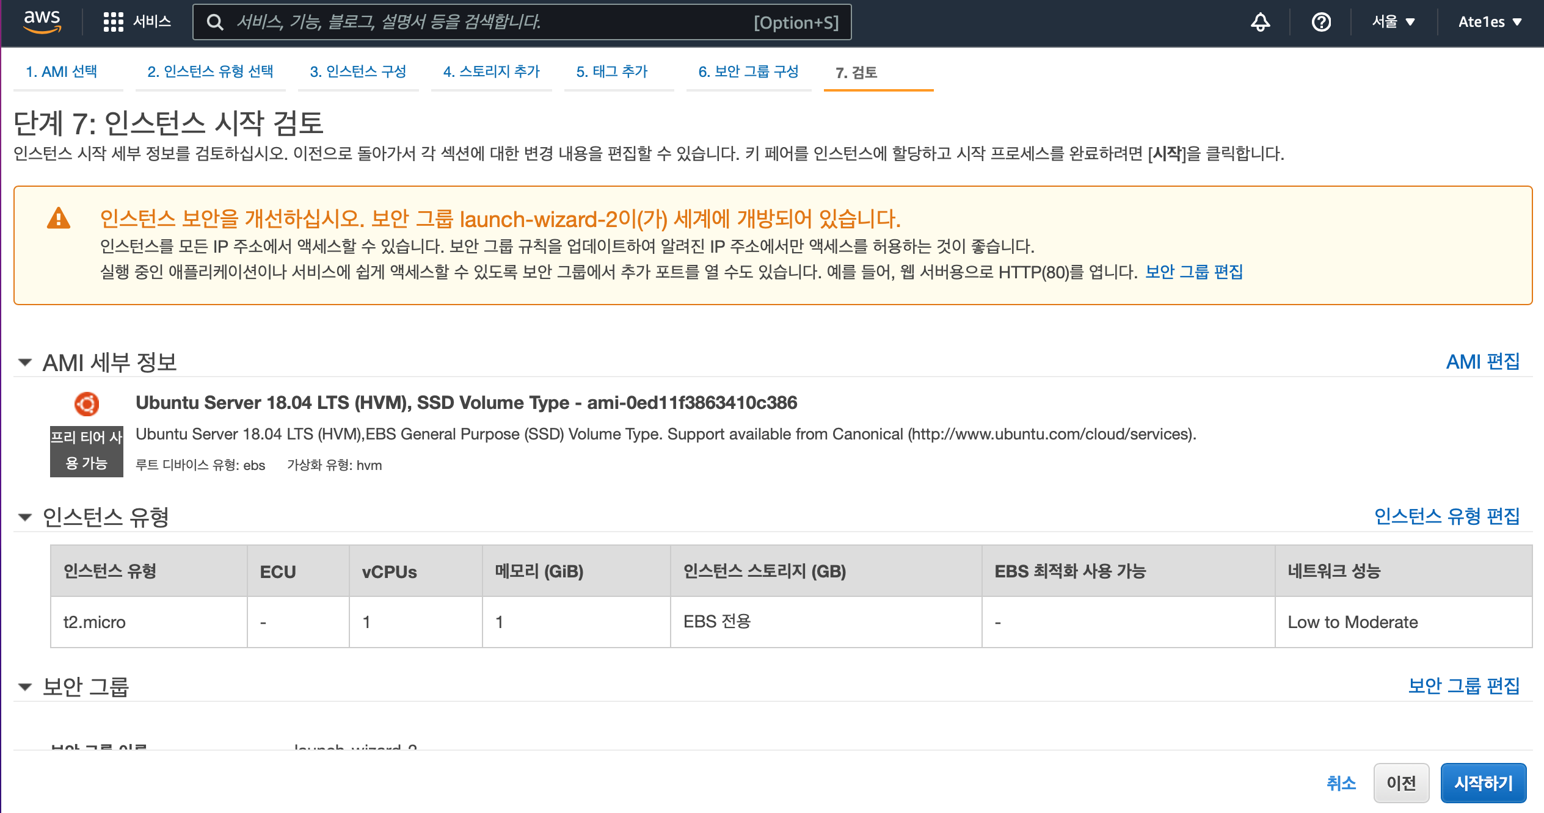
Task: Collapse the AMI 세부 정보 section
Action: point(25,363)
